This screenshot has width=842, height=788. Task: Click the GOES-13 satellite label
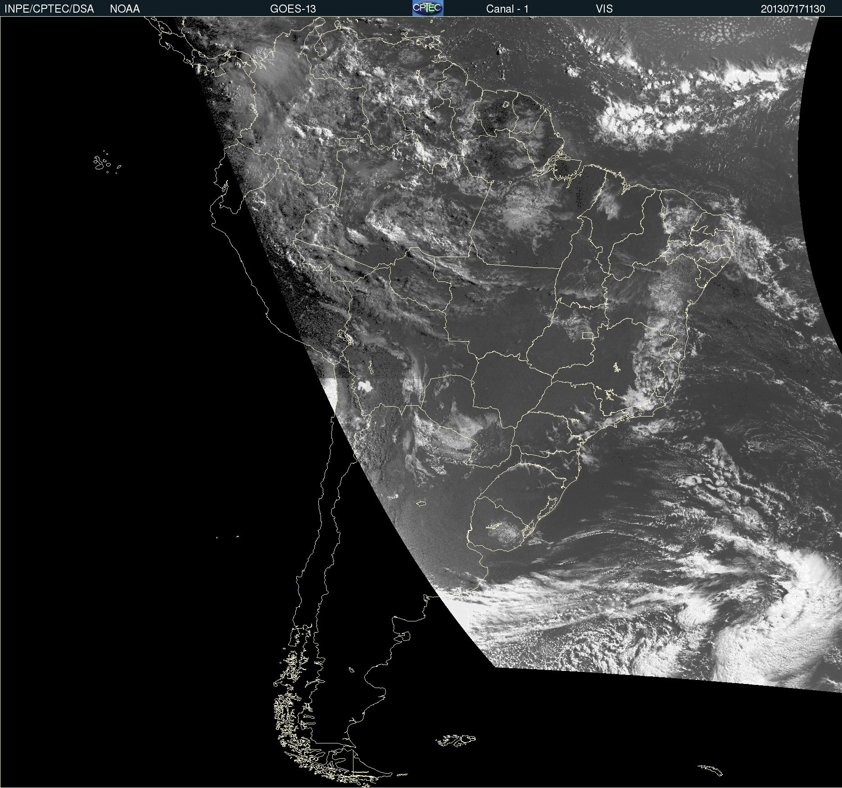coord(293,9)
